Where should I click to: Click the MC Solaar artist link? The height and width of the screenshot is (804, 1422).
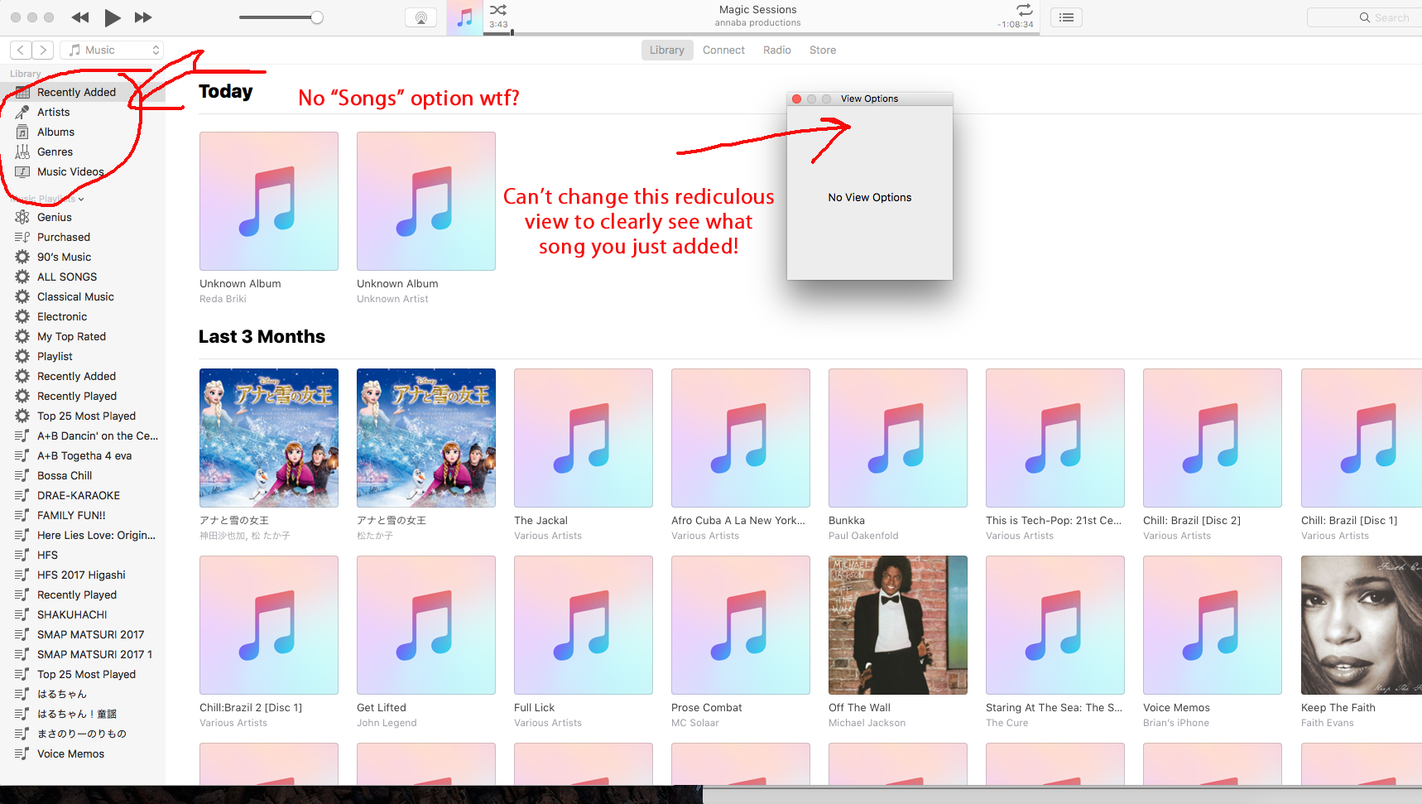click(x=695, y=723)
